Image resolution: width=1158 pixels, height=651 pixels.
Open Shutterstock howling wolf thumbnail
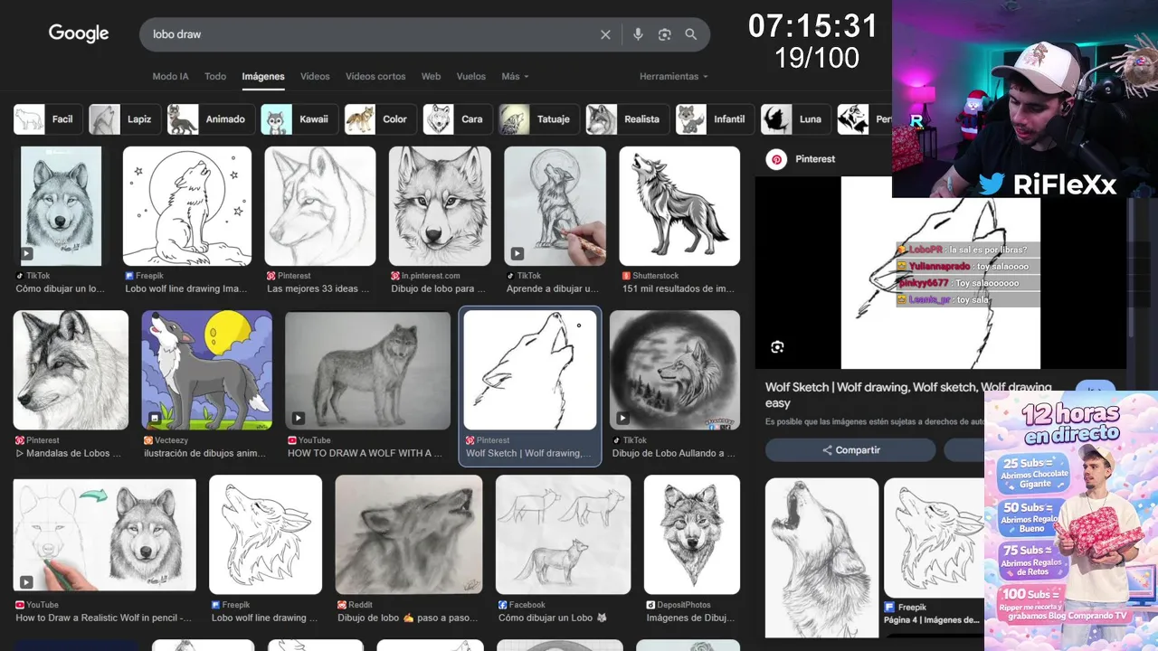click(679, 206)
